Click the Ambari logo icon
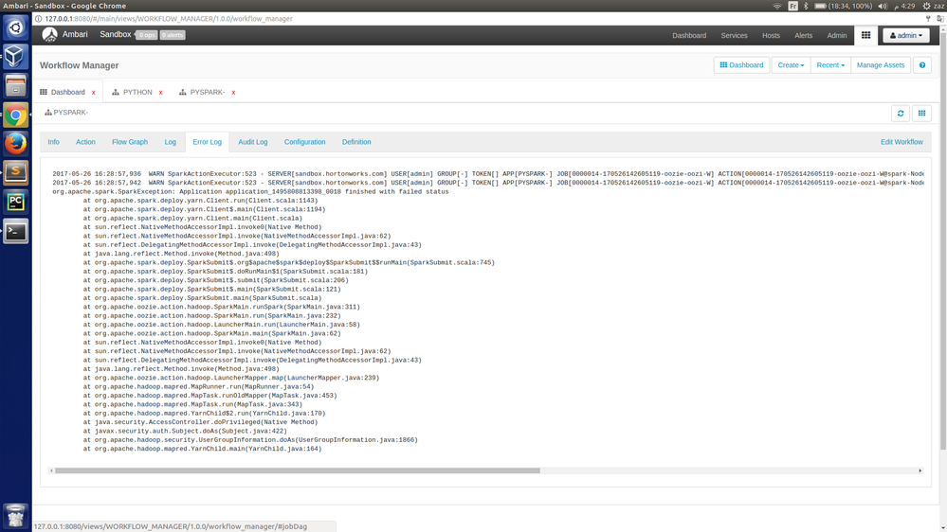 (x=49, y=35)
